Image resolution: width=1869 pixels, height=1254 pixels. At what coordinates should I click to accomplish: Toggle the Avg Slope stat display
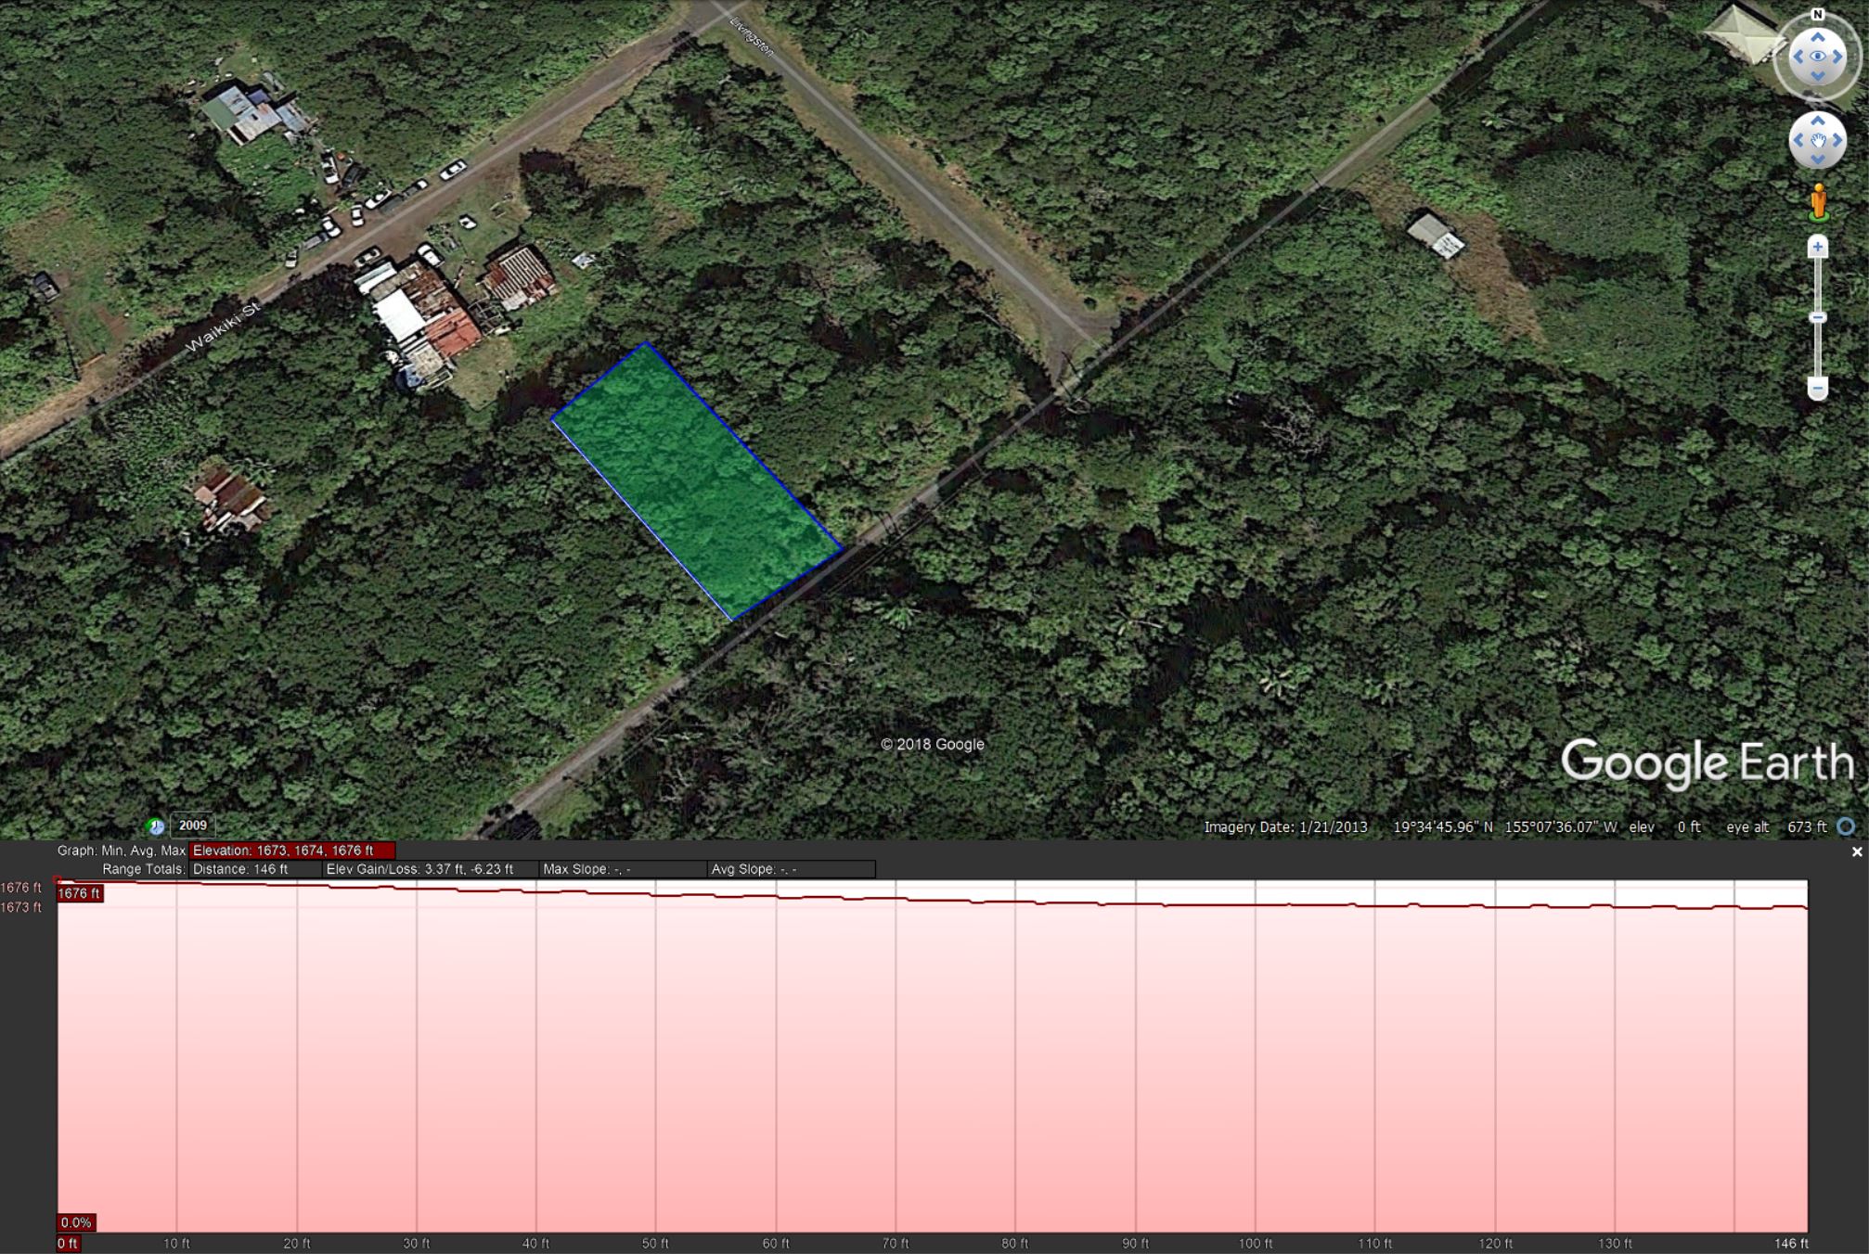click(x=751, y=868)
